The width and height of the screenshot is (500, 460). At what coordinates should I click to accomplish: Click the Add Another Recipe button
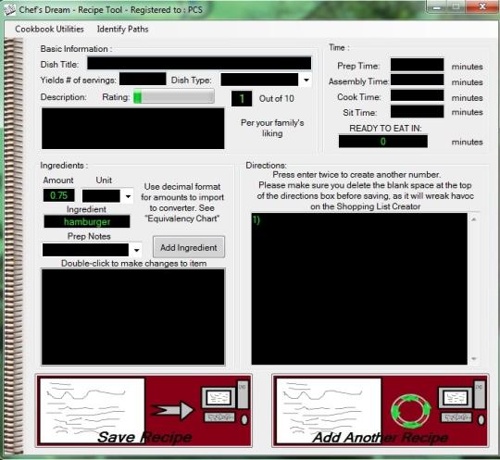381,411
